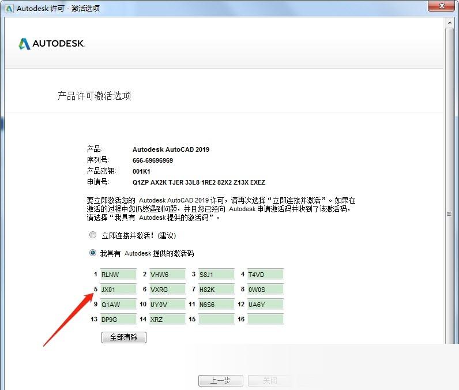This screenshot has width=459, height=390.
Task: Click the request code Q1ZP AX2K text
Action: coord(199,182)
